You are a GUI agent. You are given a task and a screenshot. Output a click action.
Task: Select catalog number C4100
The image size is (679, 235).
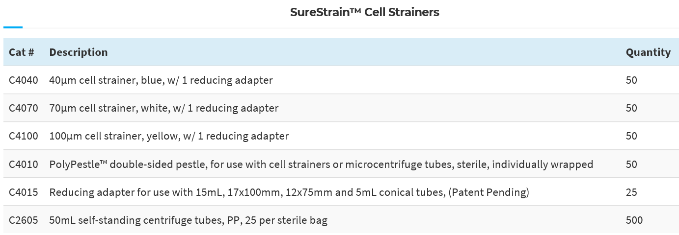tap(23, 136)
